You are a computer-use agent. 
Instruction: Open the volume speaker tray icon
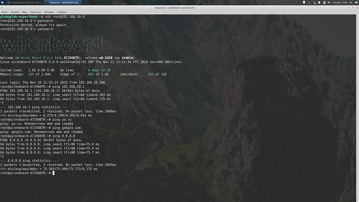point(329,3)
